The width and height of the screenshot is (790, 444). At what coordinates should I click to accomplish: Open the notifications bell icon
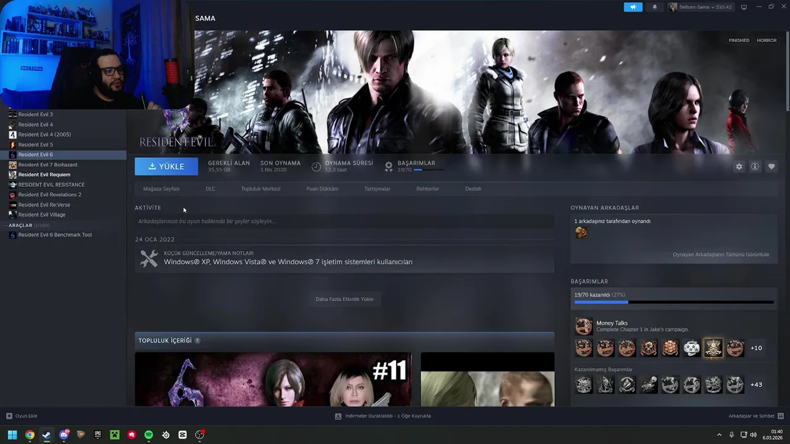pos(654,7)
